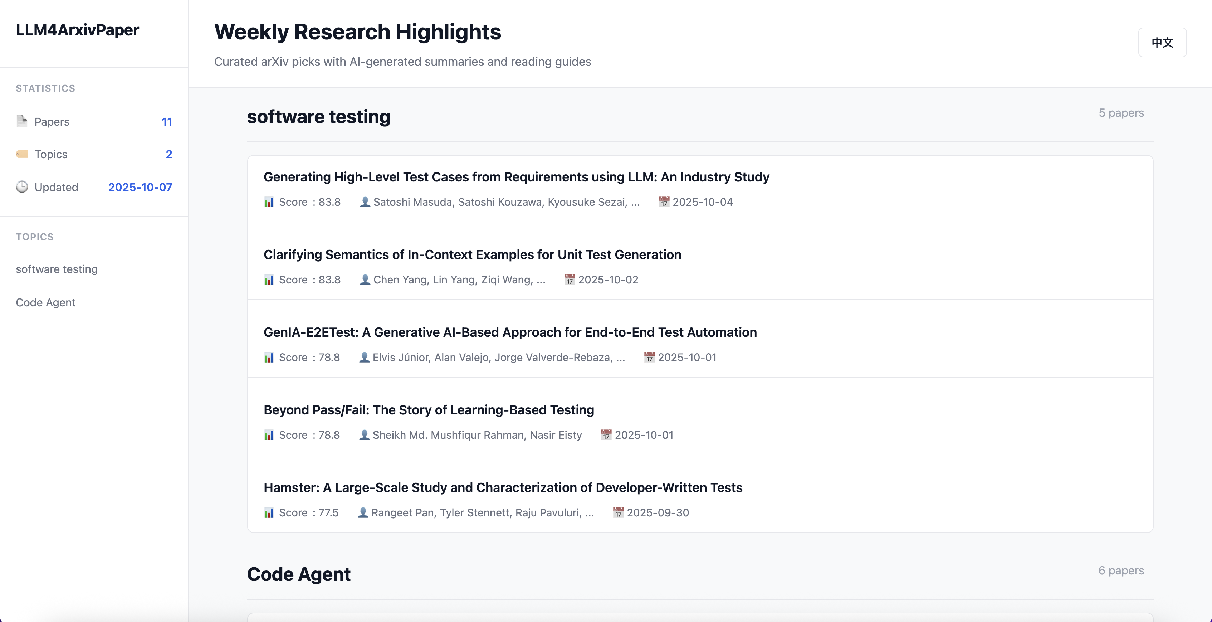Open Beyond Pass/Fail Learning-Based Testing paper
The height and width of the screenshot is (622, 1212).
(429, 410)
